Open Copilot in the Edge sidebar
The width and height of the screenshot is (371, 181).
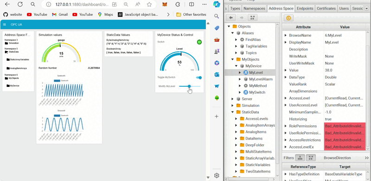[x=217, y=4]
